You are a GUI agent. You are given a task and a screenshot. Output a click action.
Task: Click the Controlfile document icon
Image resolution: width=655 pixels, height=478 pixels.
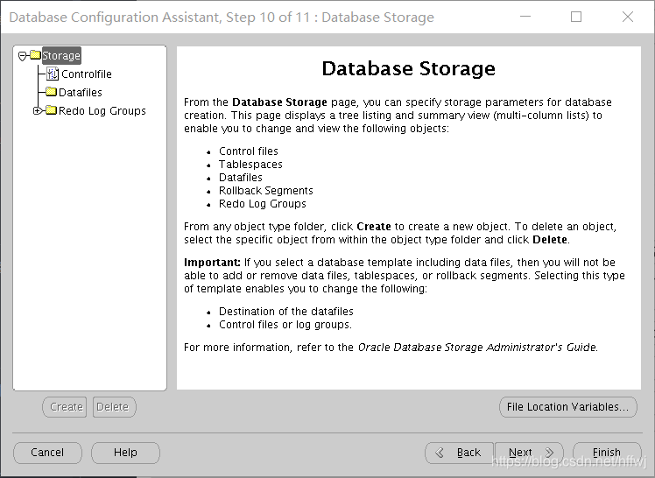53,74
